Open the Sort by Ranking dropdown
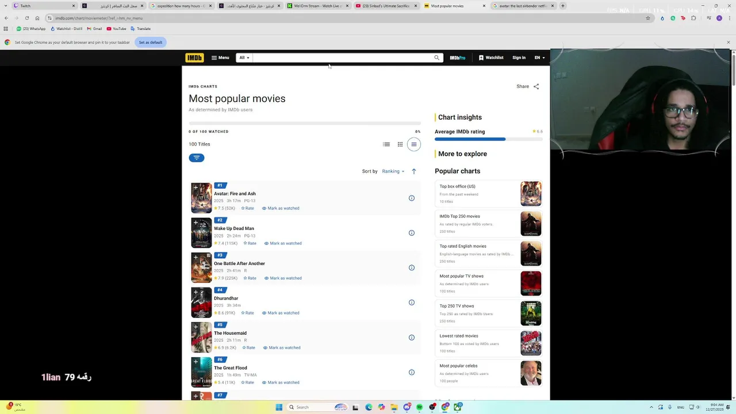The width and height of the screenshot is (736, 414). (393, 171)
